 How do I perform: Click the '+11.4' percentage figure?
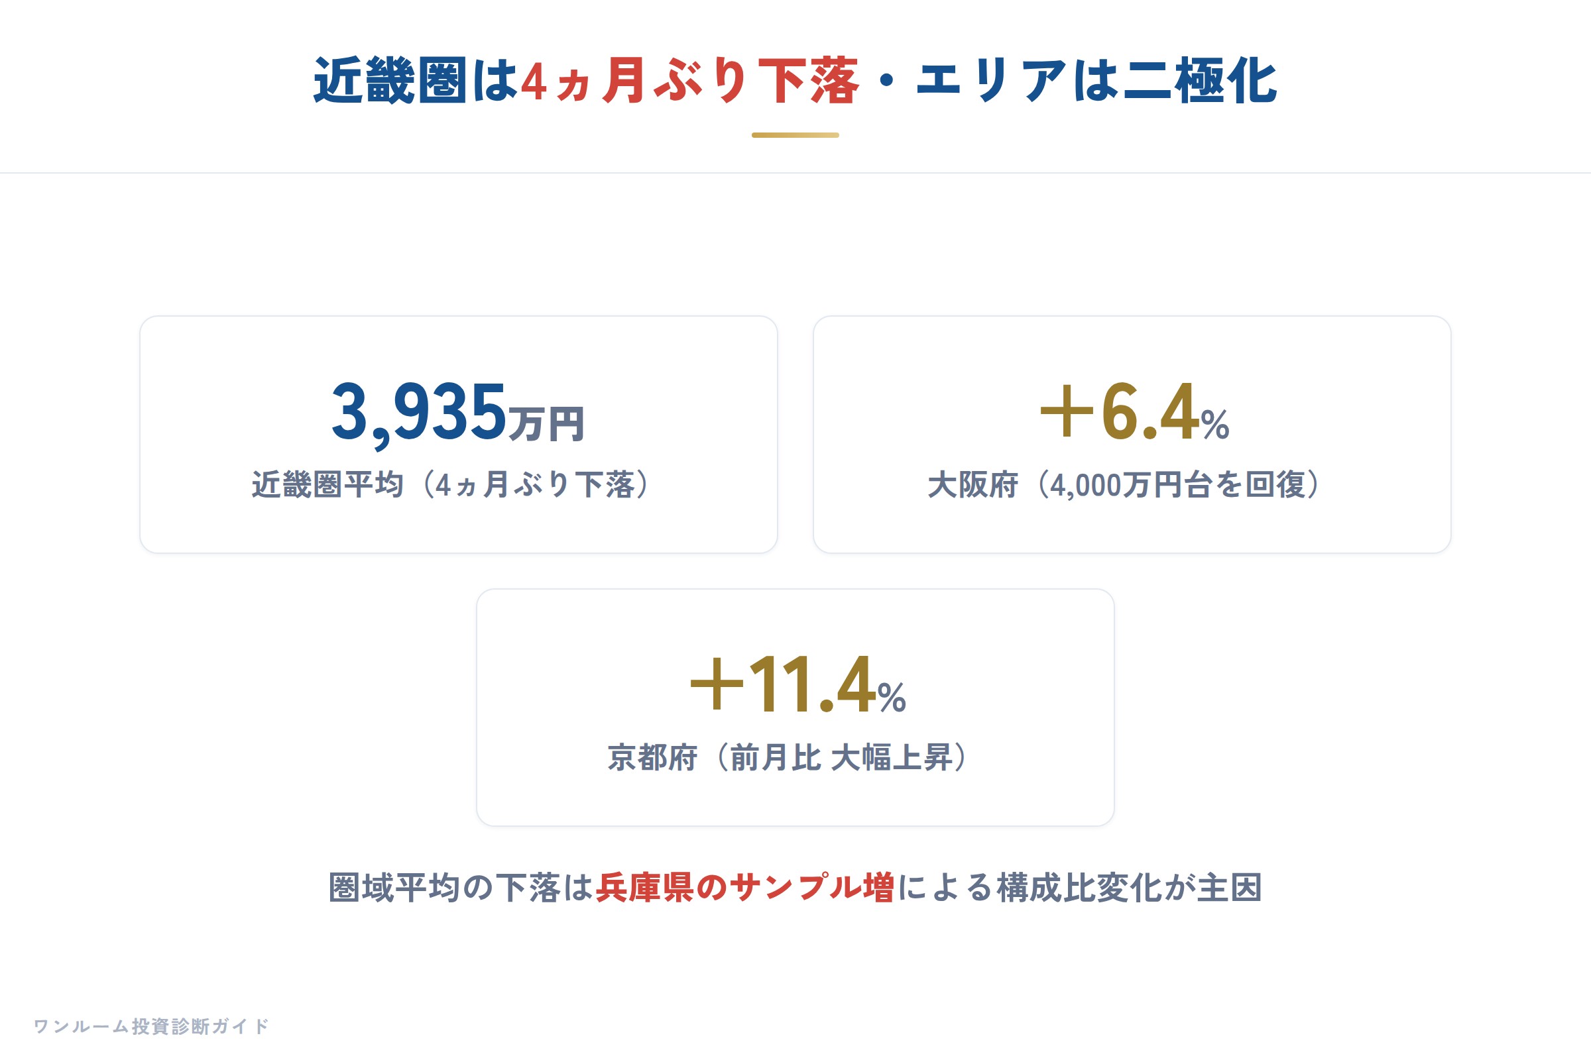(x=783, y=684)
